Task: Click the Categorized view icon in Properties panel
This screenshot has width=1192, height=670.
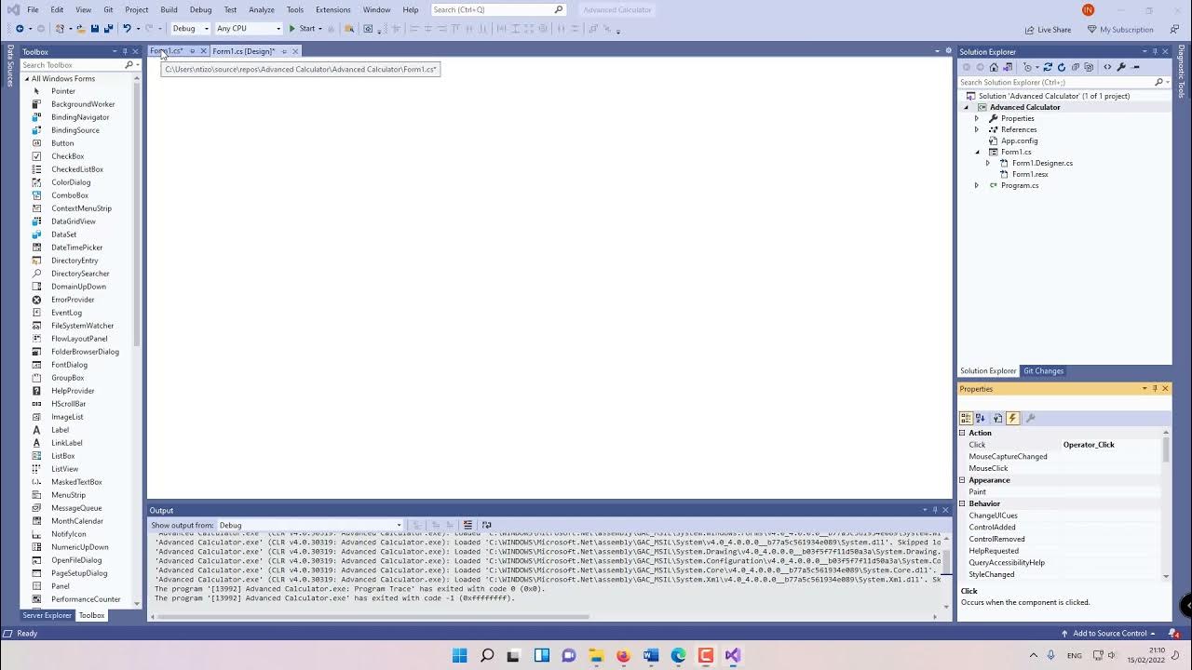Action: [966, 418]
